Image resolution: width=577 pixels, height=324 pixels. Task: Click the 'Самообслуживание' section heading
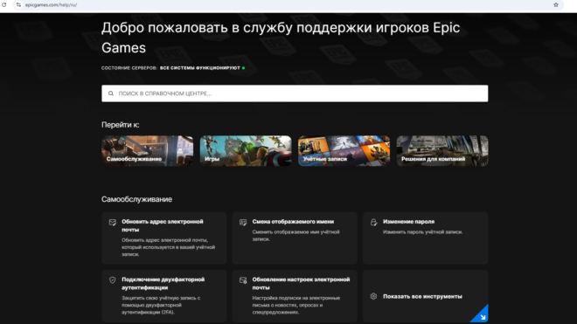[136, 199]
